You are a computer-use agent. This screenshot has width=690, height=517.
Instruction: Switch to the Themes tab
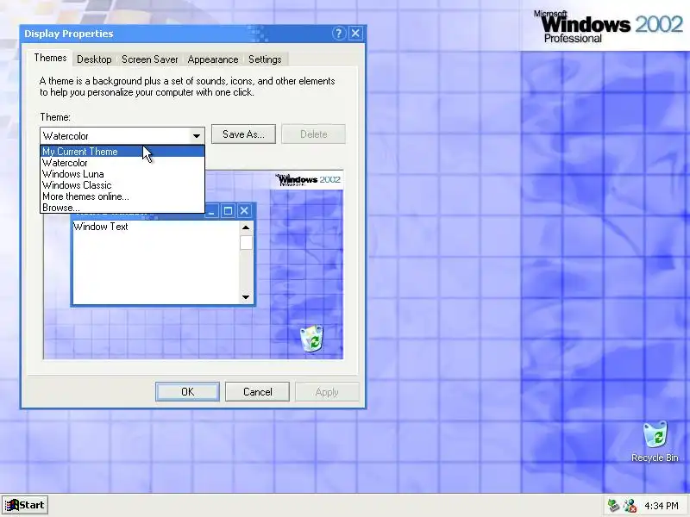(x=50, y=58)
